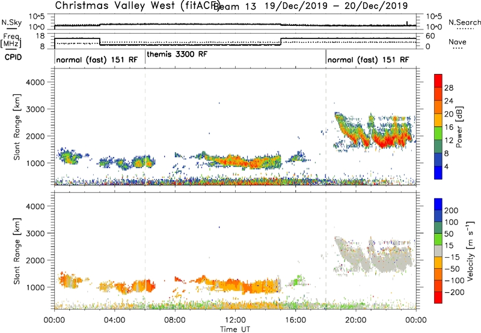Screen dimensions: 481x333
Task: Click the frequency step change at 15:00
Action: (281, 41)
